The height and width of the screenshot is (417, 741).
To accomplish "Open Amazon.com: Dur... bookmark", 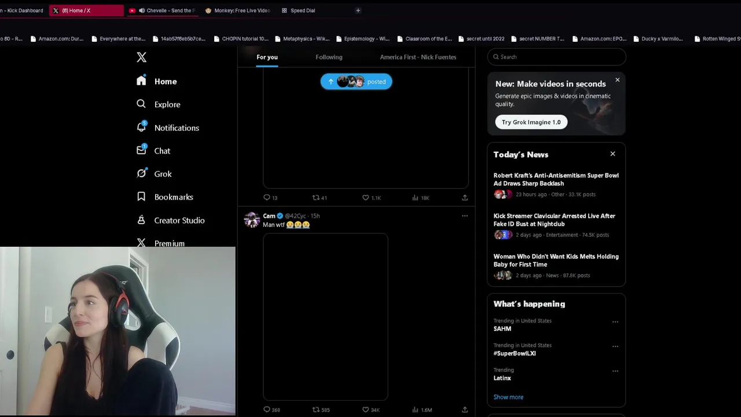I will pyautogui.click(x=57, y=39).
